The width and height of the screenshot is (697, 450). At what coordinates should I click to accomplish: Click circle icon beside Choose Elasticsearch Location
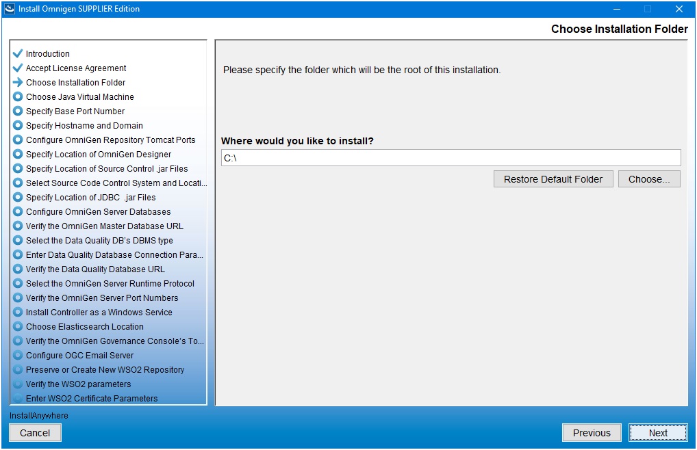point(18,326)
